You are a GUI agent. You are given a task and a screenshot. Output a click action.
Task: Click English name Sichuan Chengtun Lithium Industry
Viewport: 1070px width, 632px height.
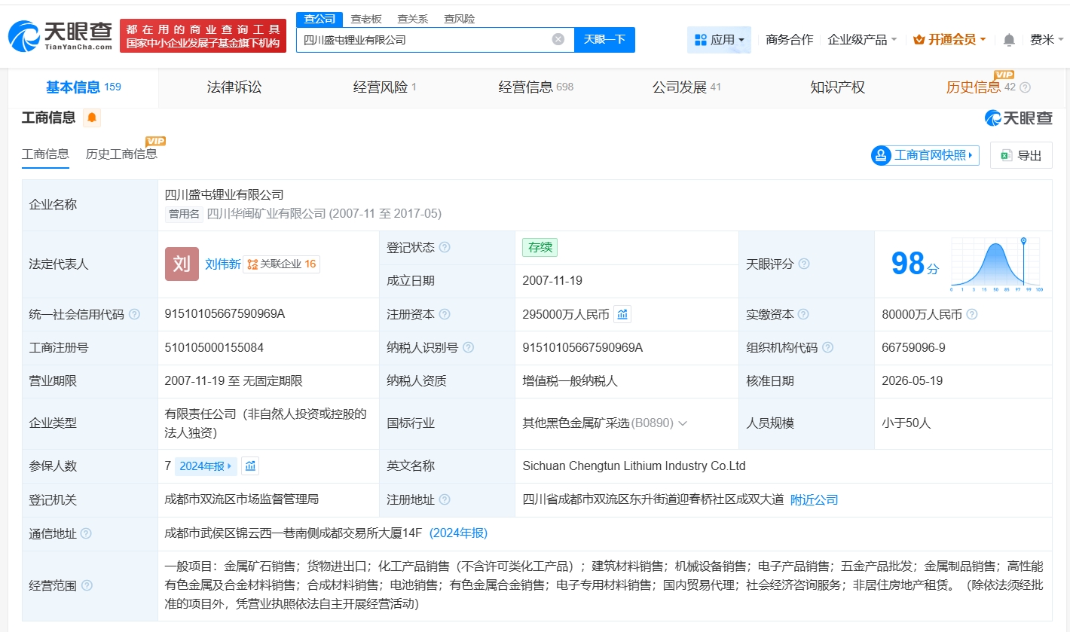pyautogui.click(x=634, y=466)
